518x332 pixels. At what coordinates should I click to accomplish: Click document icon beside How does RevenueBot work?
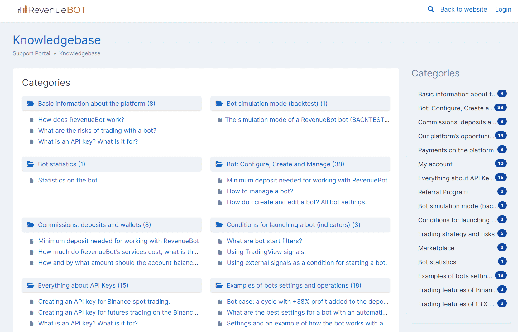(31, 120)
